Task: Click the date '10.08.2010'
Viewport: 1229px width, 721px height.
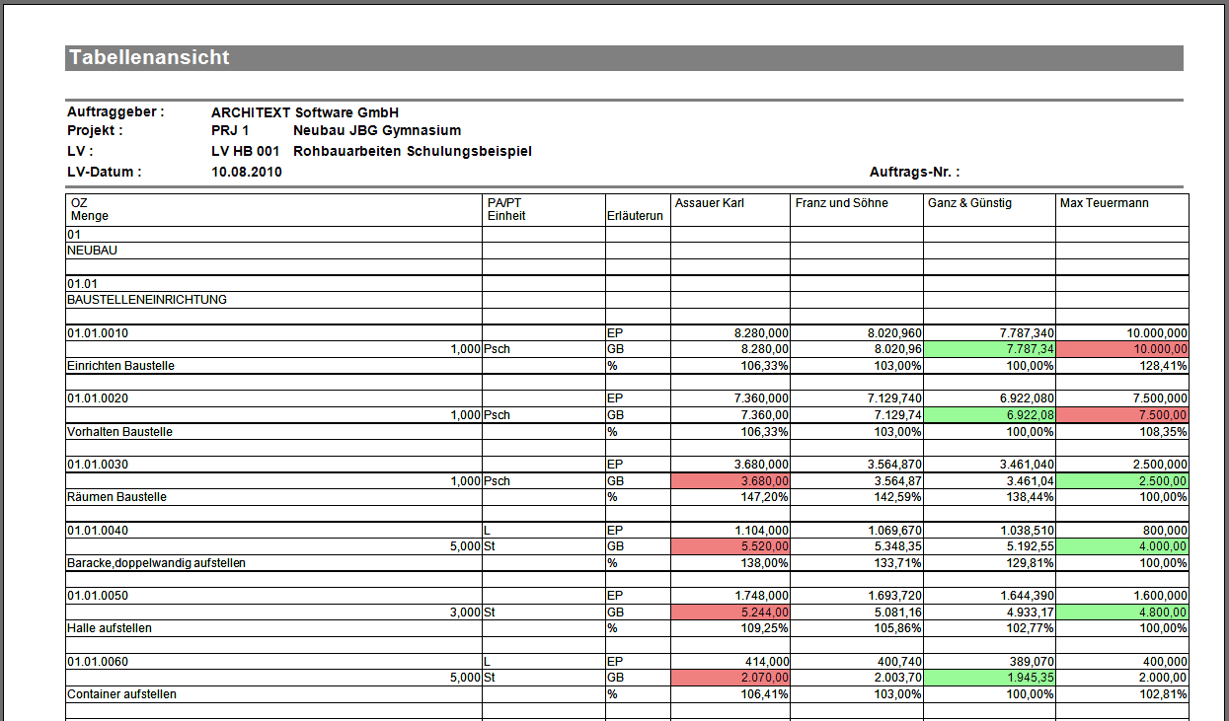Action: [247, 172]
